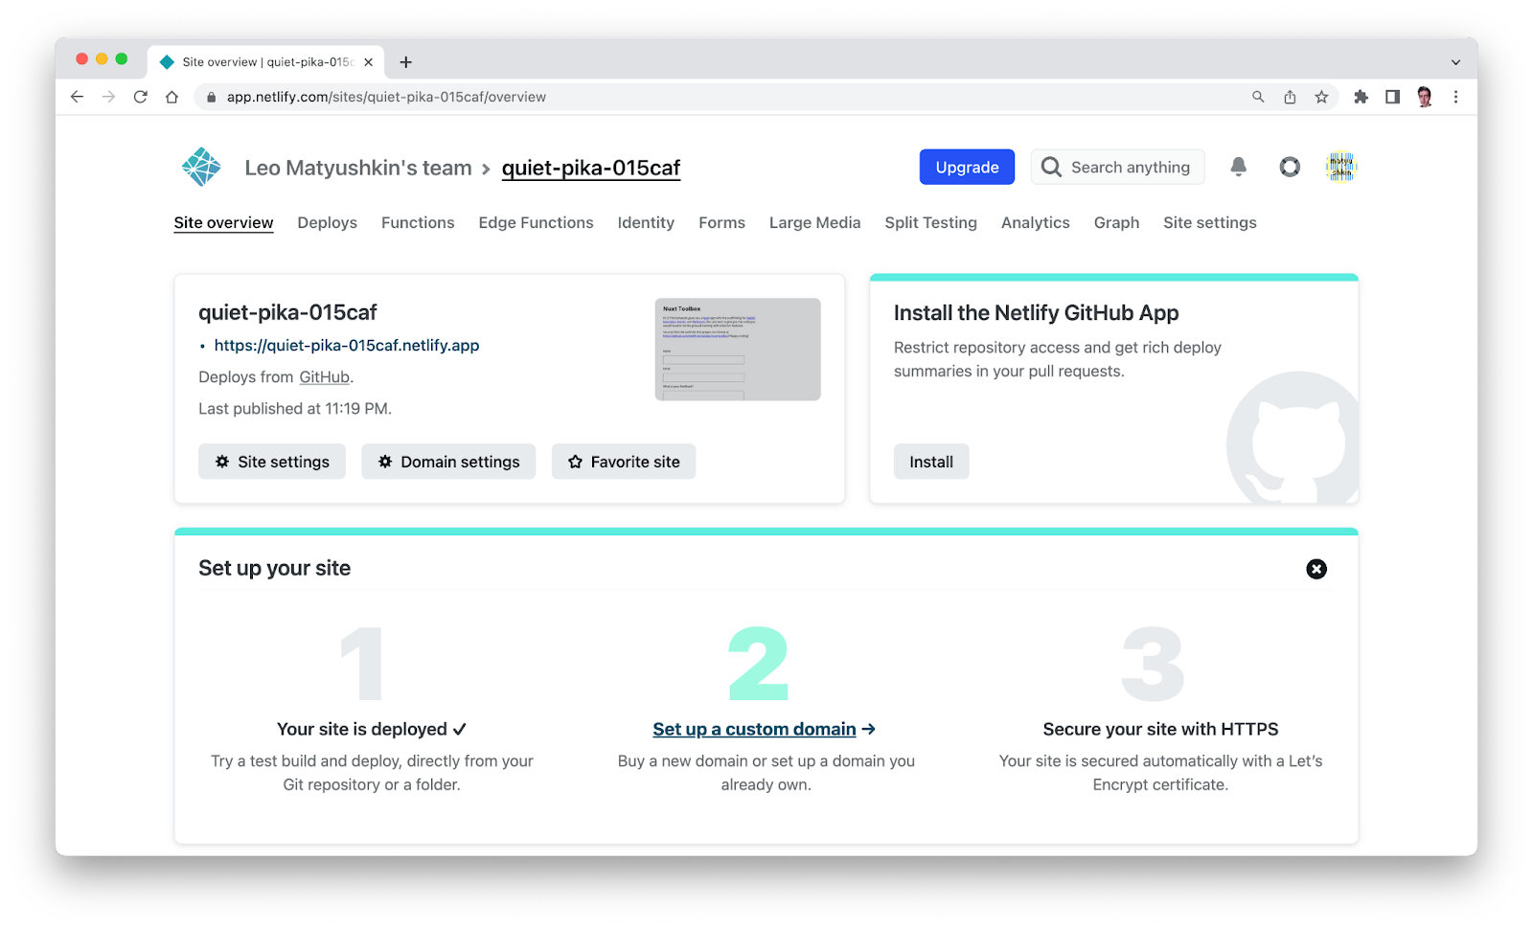This screenshot has height=929, width=1533.
Task: Open the browser extensions puzzle icon
Action: tap(1361, 97)
